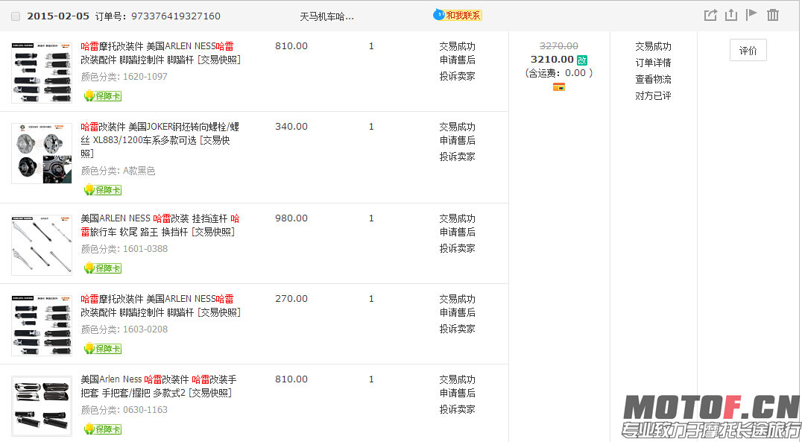802x442 pixels.
Task: Open the JOKER钢坯转向螺栓 product title
Action: (160, 139)
